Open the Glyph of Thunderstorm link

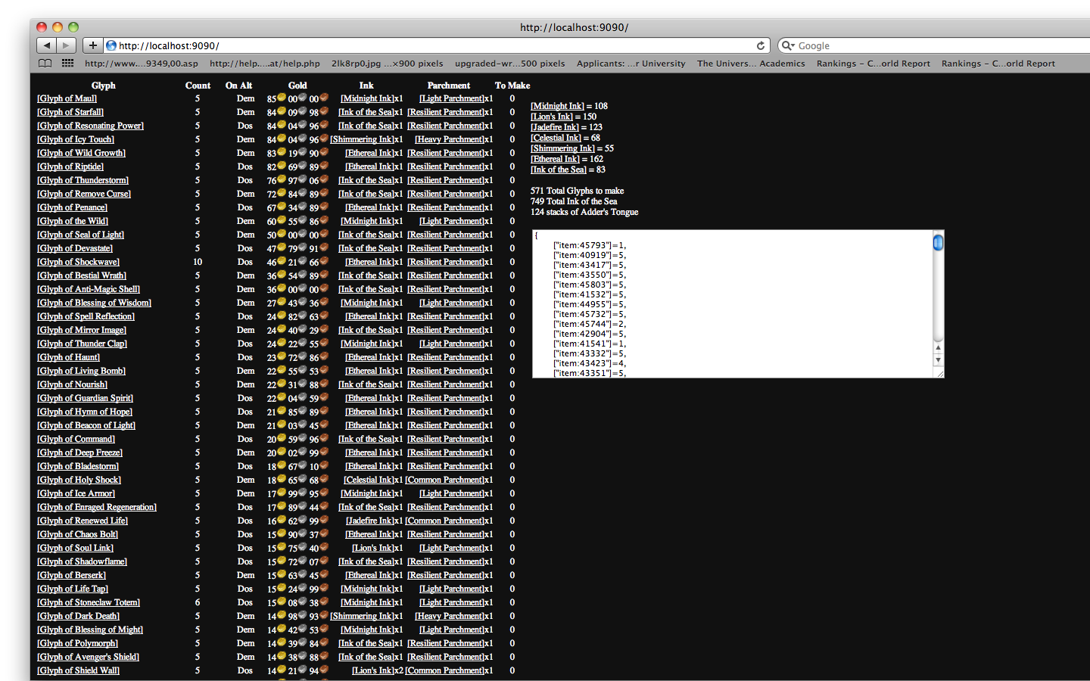pos(83,180)
